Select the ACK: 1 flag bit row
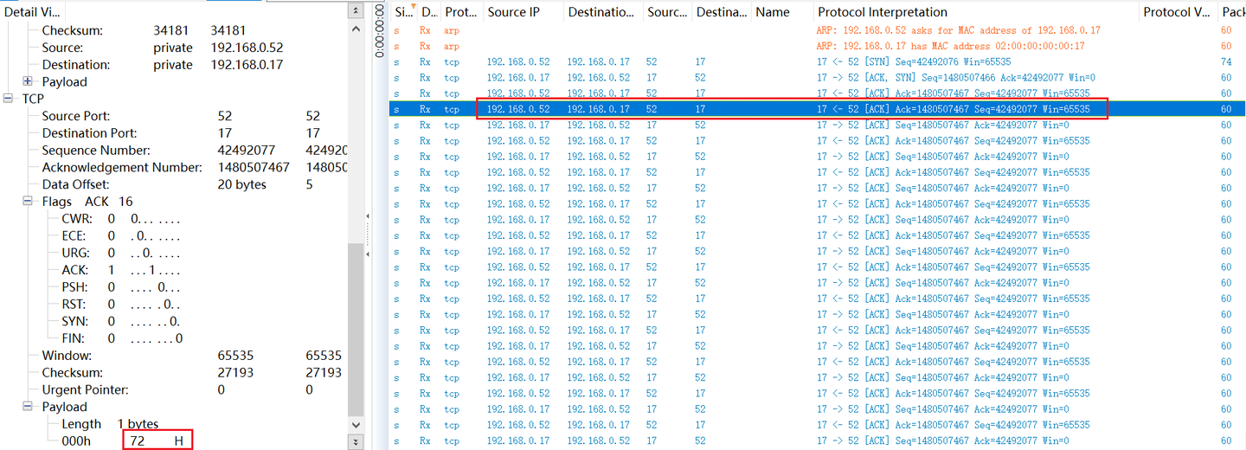The image size is (1246, 450). coord(121,270)
